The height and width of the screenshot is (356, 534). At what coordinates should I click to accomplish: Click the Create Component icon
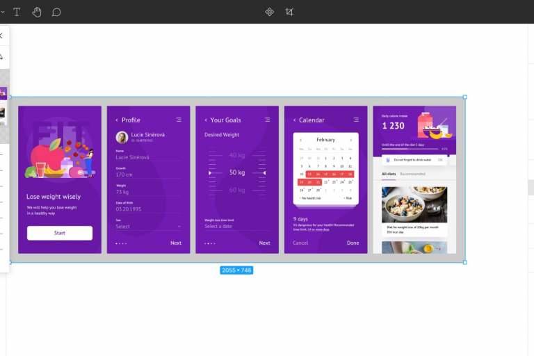coord(269,12)
